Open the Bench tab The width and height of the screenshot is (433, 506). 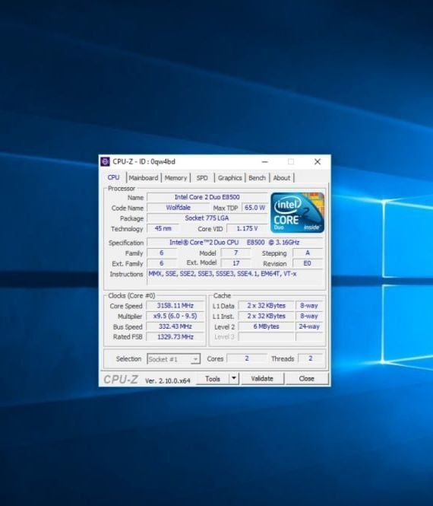point(257,178)
